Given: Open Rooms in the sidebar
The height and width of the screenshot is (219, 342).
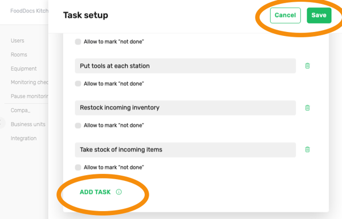Looking at the screenshot, I should point(19,55).
